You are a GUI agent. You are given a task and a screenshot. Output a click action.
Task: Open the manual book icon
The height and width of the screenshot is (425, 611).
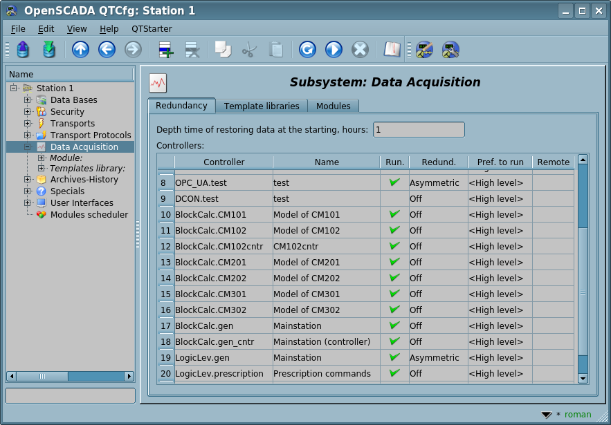392,50
